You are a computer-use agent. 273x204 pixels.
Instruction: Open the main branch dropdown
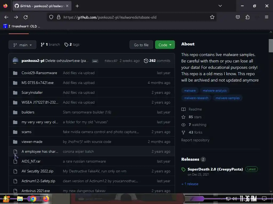point(22,45)
